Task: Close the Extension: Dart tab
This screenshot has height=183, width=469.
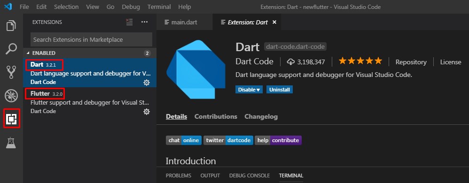Action: (274, 22)
